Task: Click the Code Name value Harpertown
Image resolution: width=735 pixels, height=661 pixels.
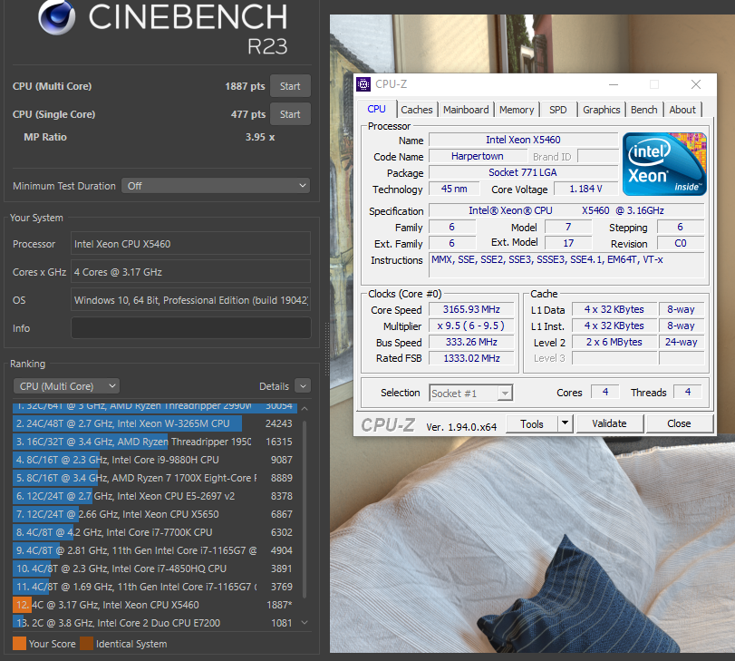Action: pos(478,156)
